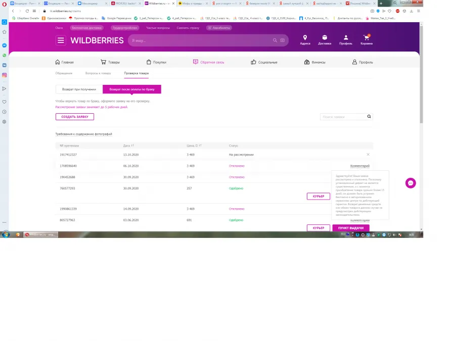Go back with the browser back arrow
455x341 pixels.
13,11
